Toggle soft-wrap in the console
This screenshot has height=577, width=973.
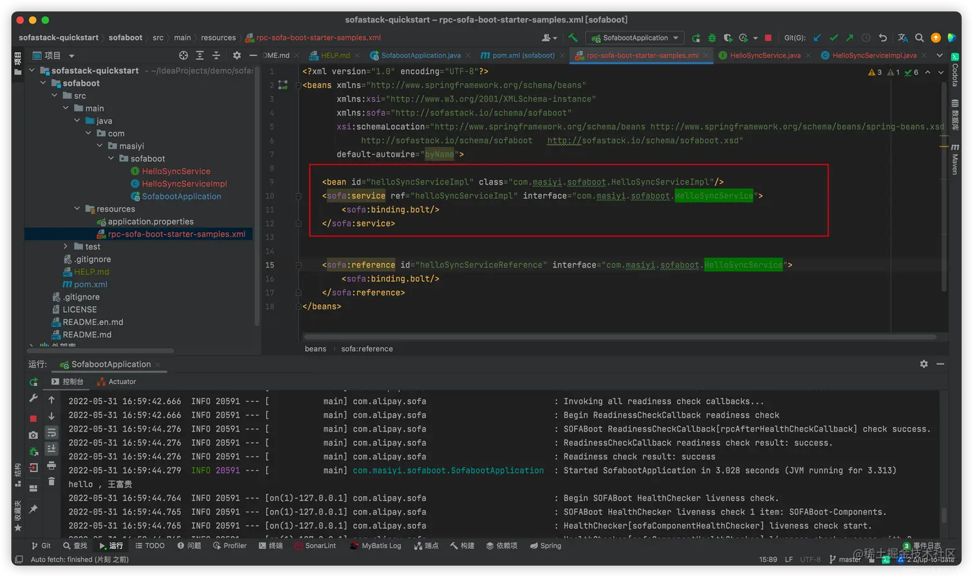click(51, 433)
